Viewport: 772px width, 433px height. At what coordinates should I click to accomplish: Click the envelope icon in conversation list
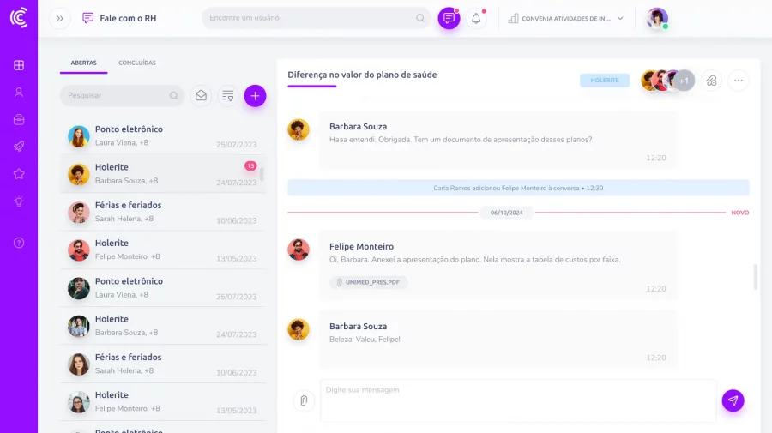201,96
